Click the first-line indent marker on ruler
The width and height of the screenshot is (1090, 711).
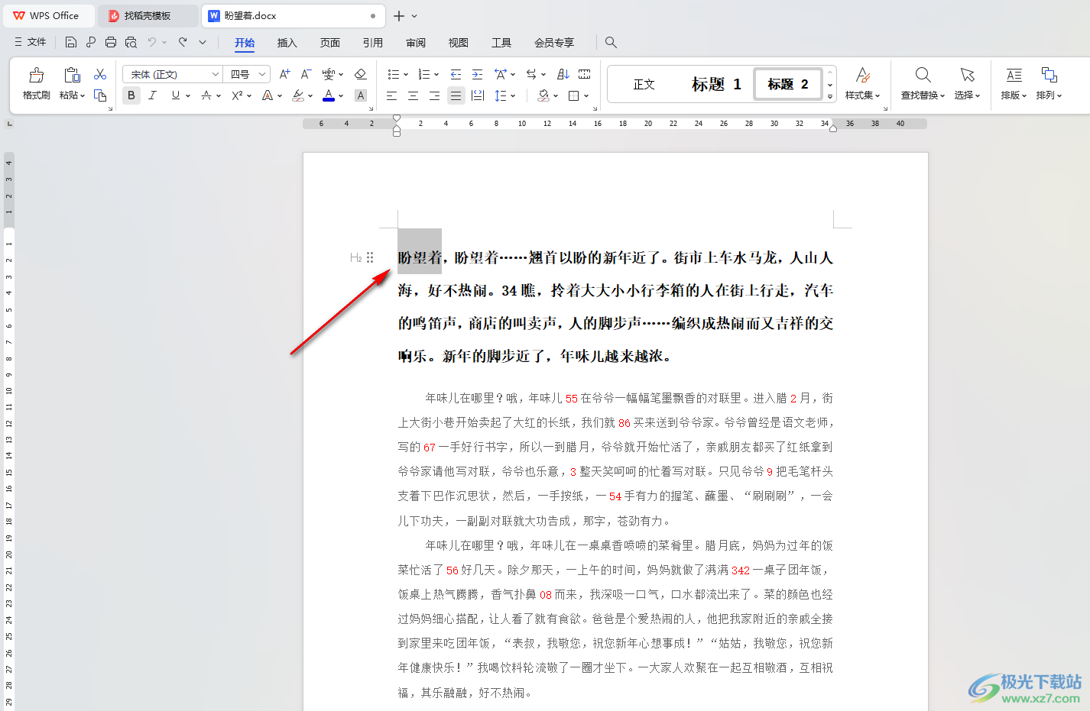click(x=396, y=118)
